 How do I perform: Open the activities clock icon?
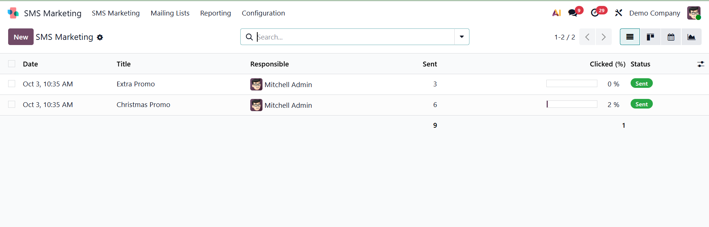coord(595,13)
